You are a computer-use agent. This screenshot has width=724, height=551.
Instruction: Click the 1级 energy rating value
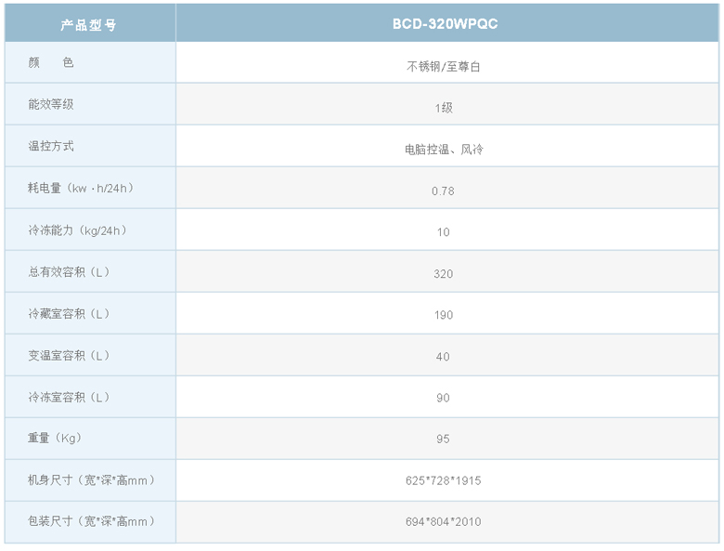[444, 108]
